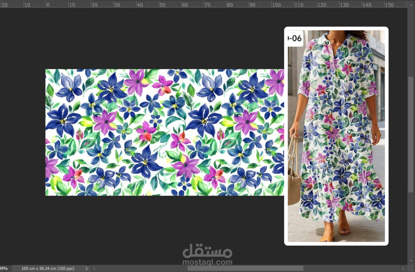Screen dimensions: 415x272
Task: Open status bar info chevron menu
Action: [86, 268]
